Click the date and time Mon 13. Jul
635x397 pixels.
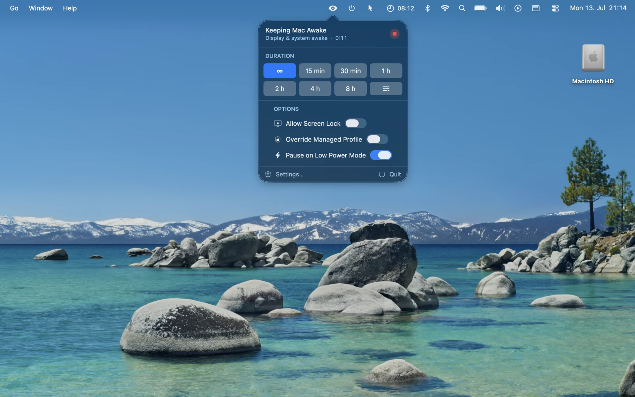[598, 8]
